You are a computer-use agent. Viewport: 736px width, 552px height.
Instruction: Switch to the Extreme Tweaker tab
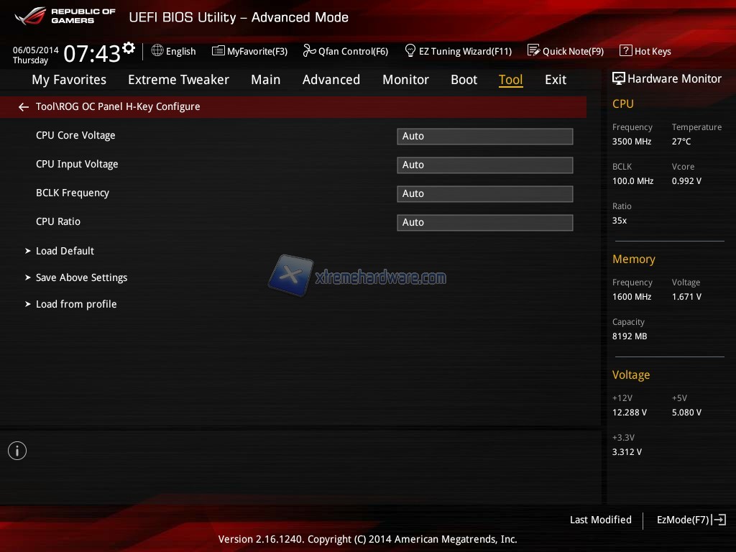178,80
